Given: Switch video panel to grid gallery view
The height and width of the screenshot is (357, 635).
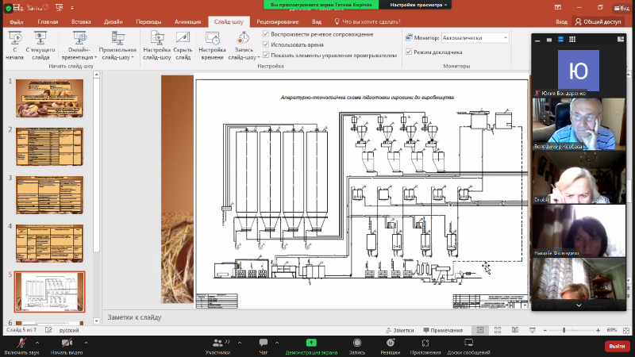Looking at the screenshot, I should tap(572, 39).
